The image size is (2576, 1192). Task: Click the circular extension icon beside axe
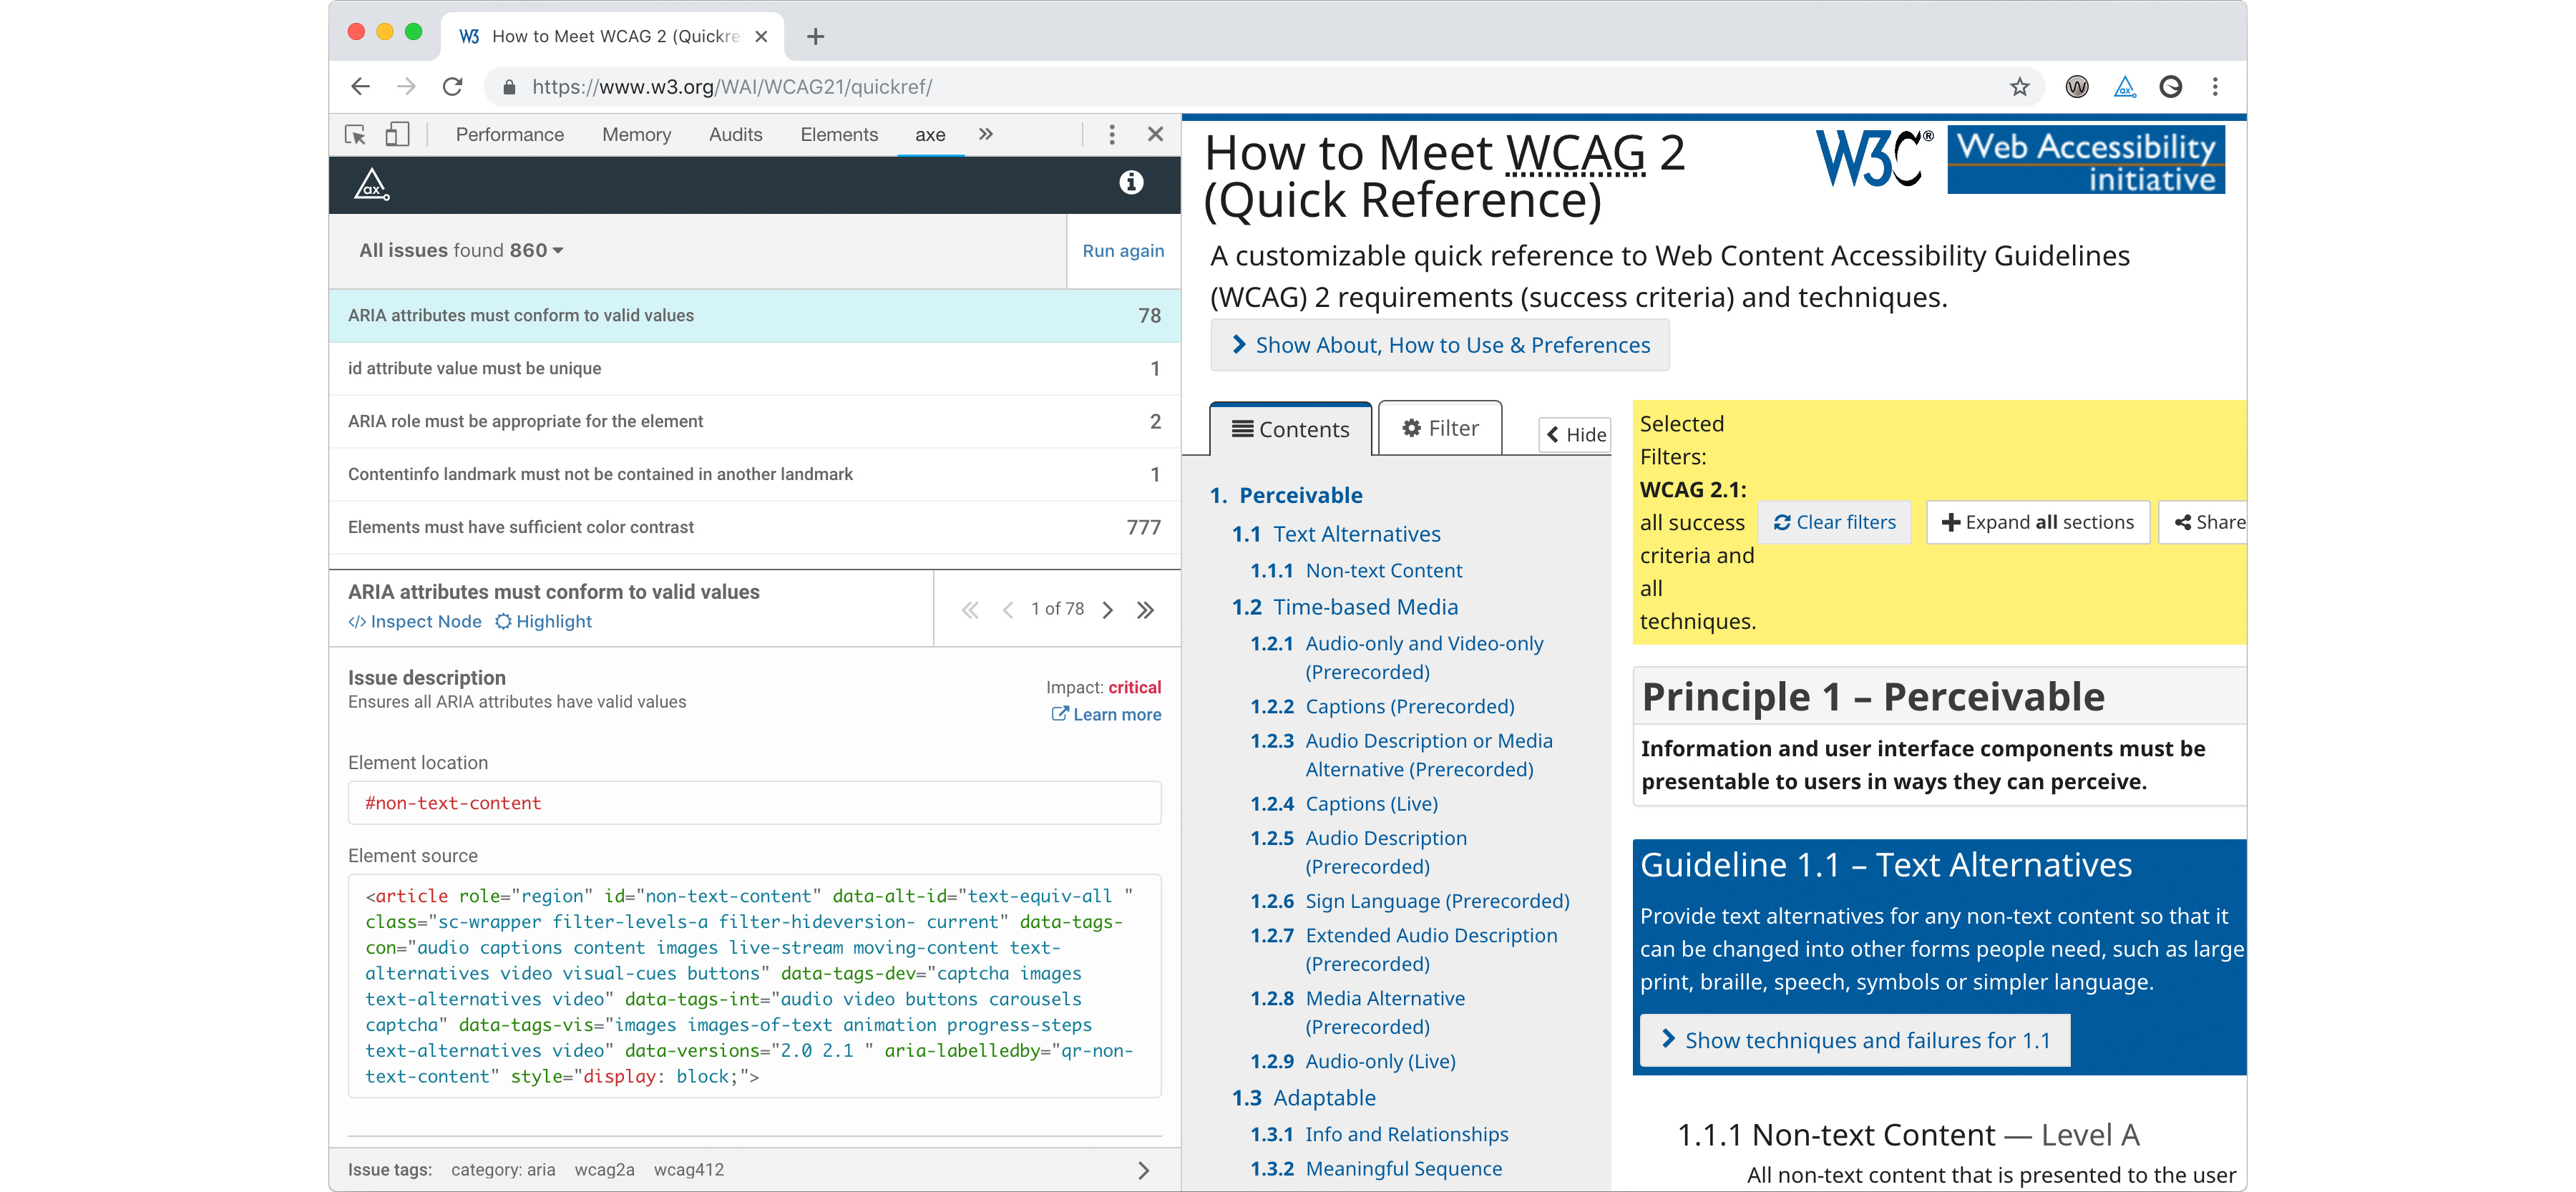click(x=2171, y=87)
